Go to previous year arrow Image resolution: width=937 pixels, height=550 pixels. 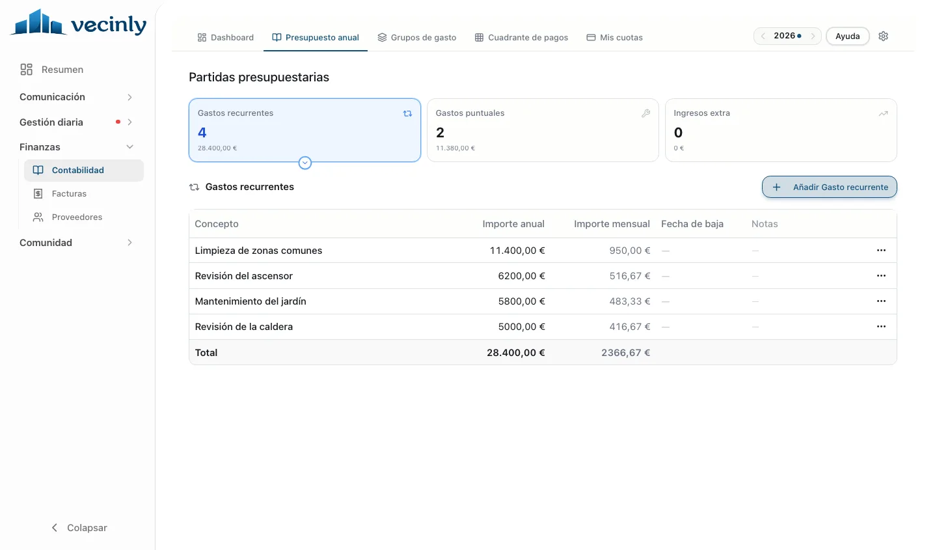(x=763, y=36)
